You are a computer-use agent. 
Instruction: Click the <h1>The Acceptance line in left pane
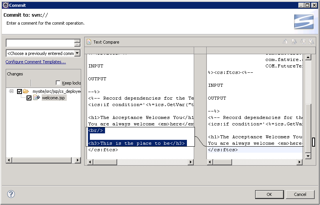click(x=141, y=117)
